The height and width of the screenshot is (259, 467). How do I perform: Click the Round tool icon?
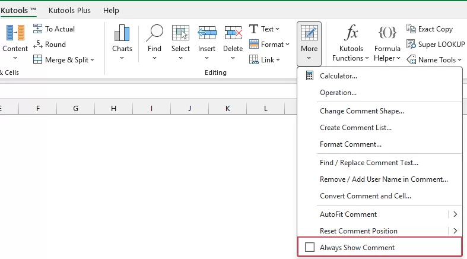37,45
